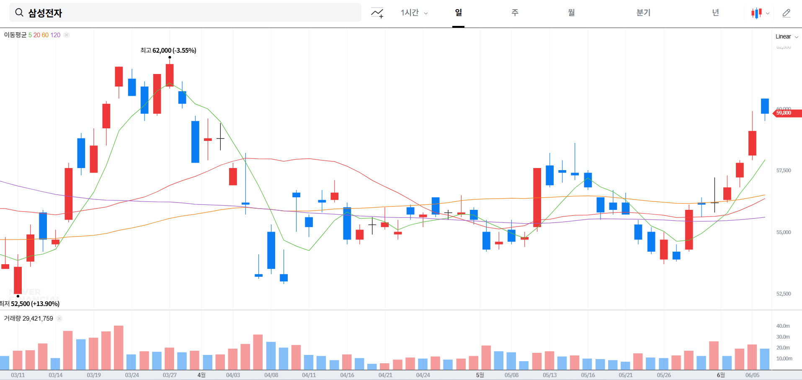Click the 거래량 29,421,759 label

[x=28, y=319]
